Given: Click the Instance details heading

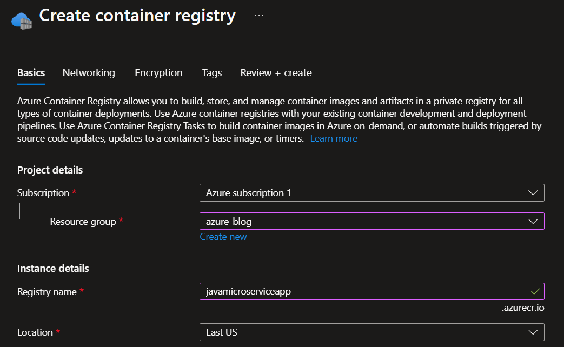Looking at the screenshot, I should (53, 268).
